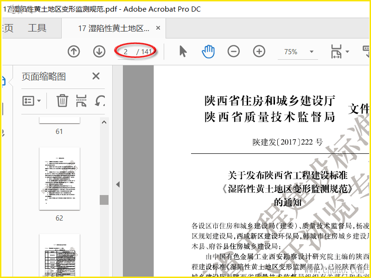The width and height of the screenshot is (371, 278).
Task: Zoom in with the plus button
Action: pos(259,51)
